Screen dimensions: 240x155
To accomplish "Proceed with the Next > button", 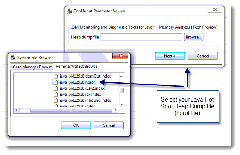I will coord(170,56).
